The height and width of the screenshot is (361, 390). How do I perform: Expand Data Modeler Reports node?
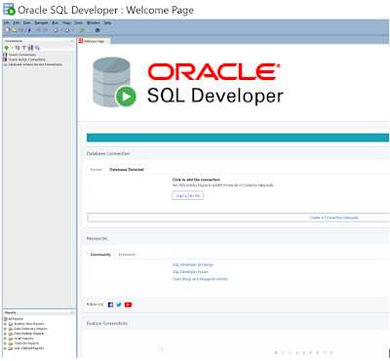[5, 334]
